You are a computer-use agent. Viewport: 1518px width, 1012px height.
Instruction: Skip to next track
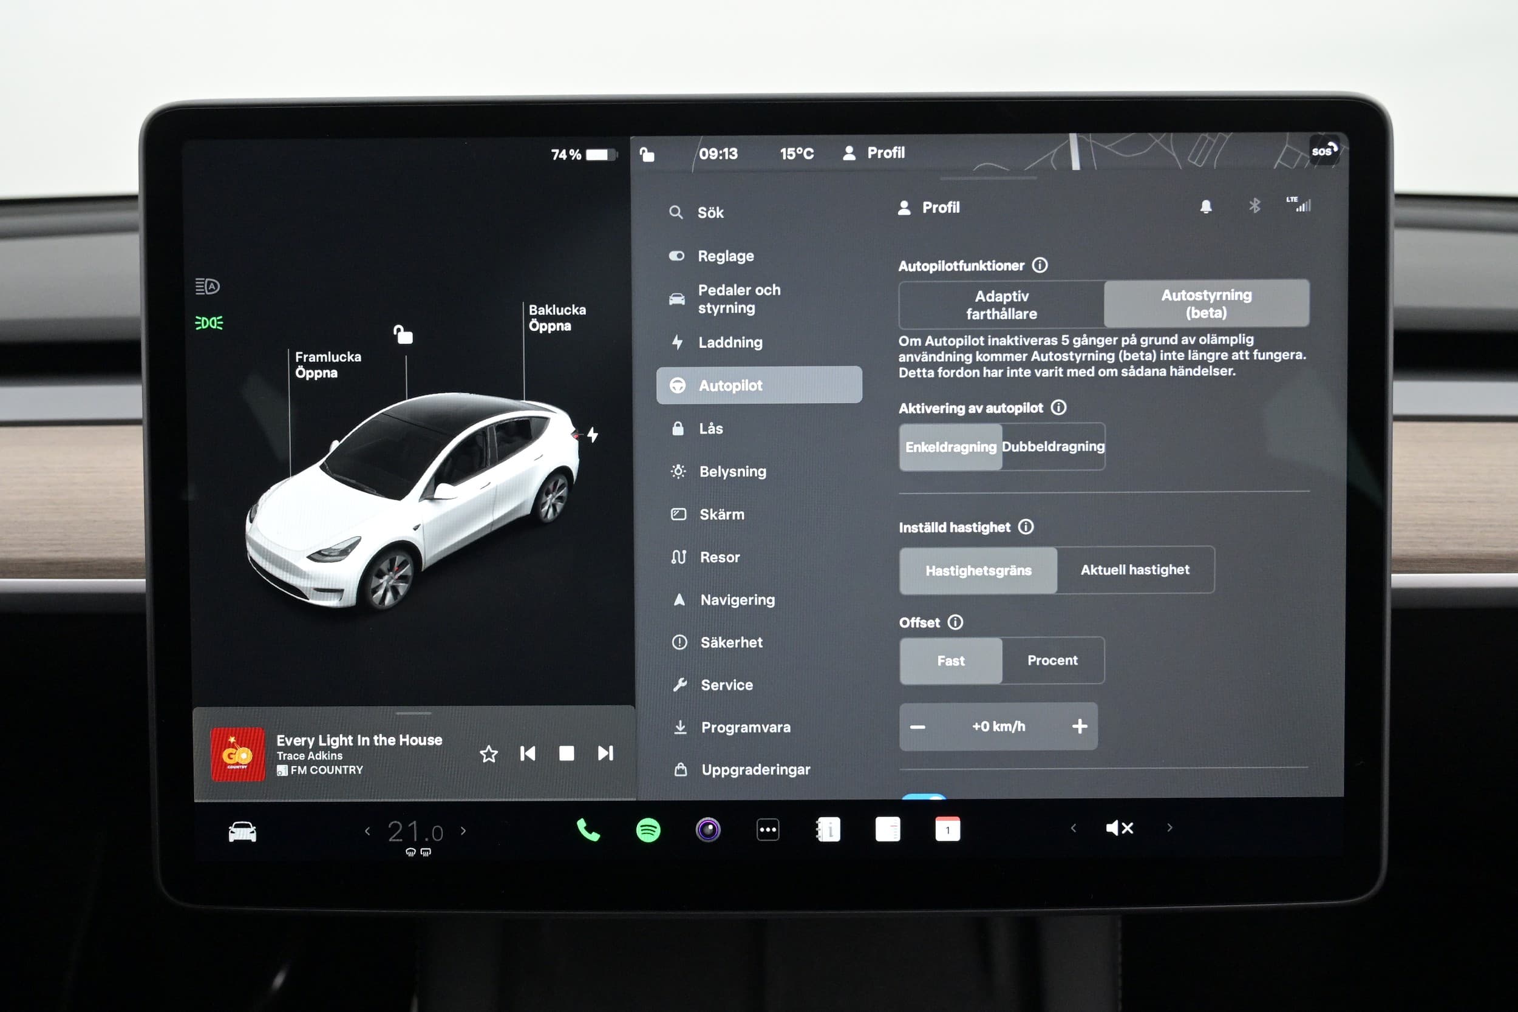pyautogui.click(x=605, y=753)
